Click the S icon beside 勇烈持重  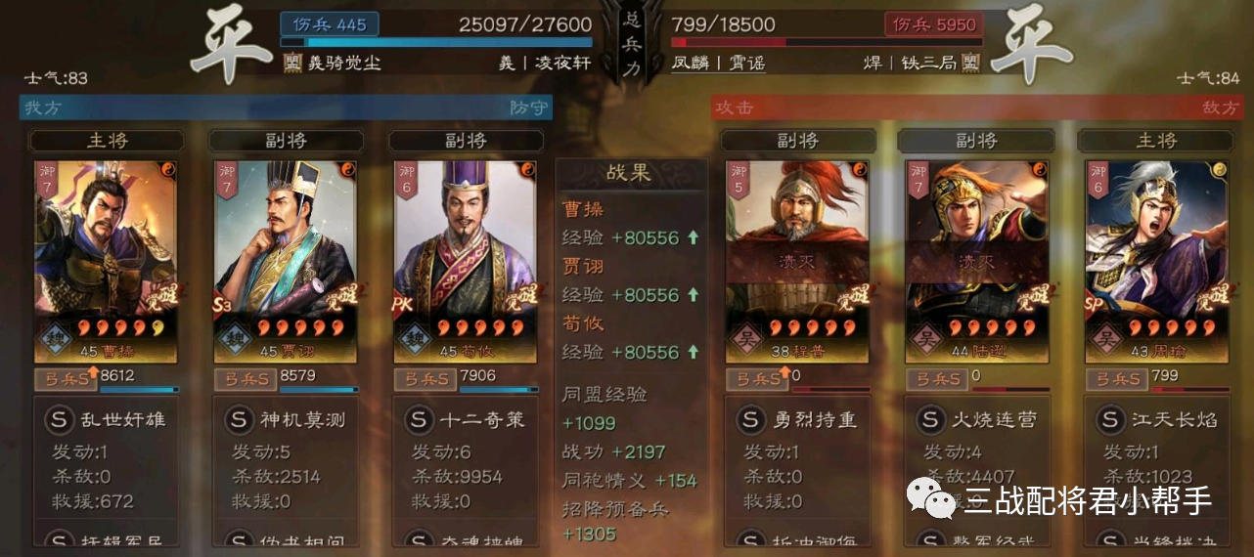(751, 420)
